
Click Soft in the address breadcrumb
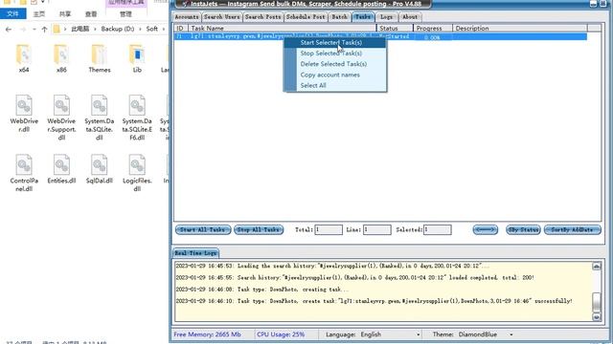tap(151, 29)
